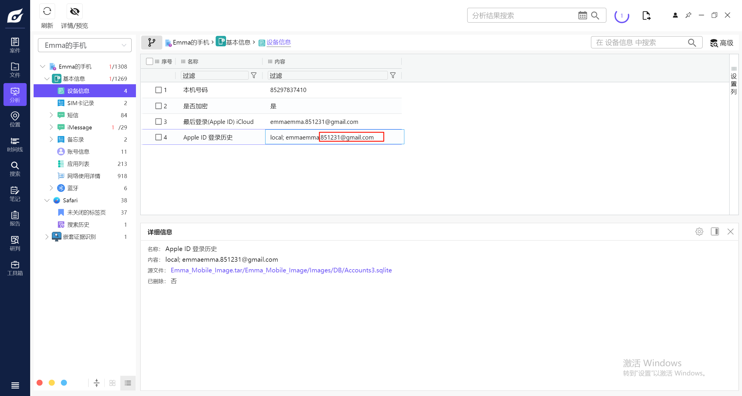This screenshot has width=742, height=396.
Task: Check the checkbox for row 4 Apple ID 登录历史
Action: click(x=159, y=137)
